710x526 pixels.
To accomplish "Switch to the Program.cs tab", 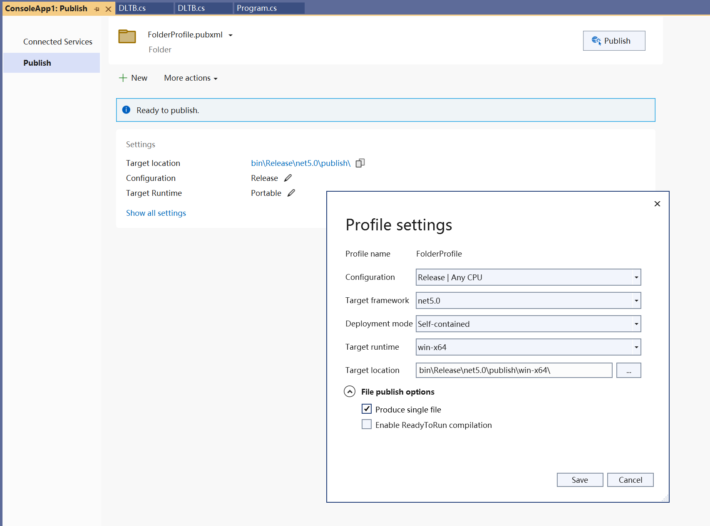I will point(257,8).
